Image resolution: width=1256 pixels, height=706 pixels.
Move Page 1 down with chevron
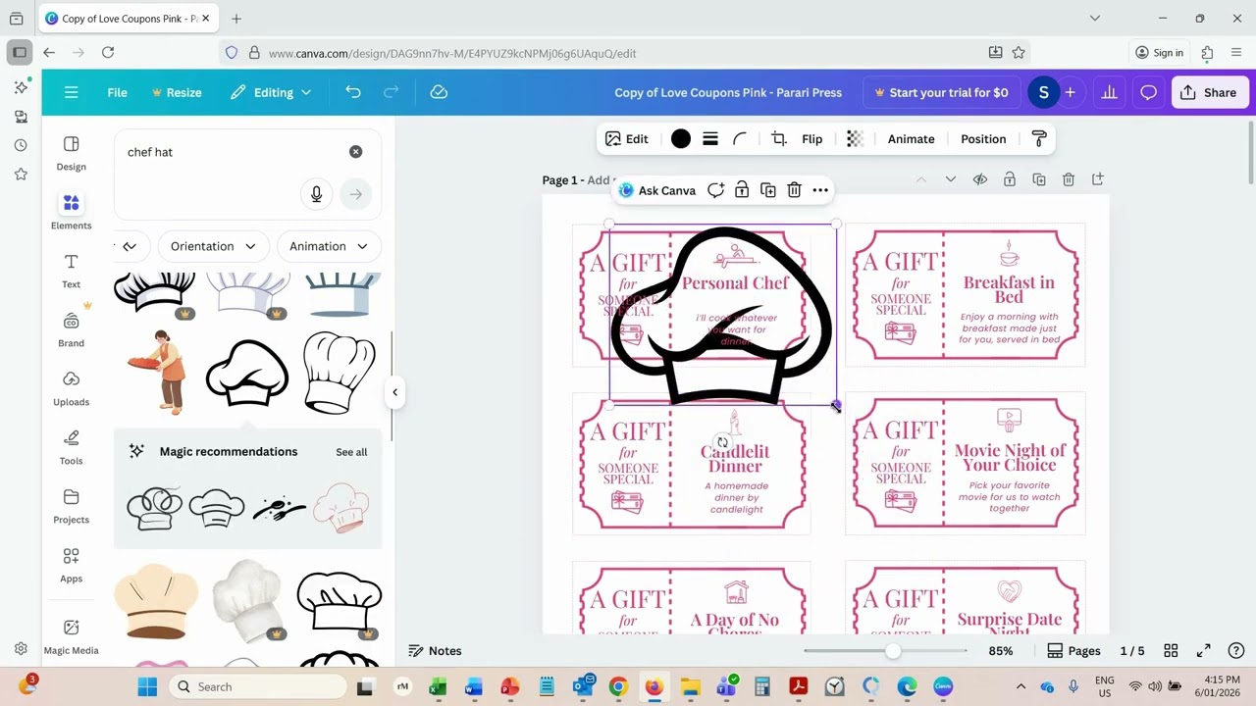[x=950, y=179]
